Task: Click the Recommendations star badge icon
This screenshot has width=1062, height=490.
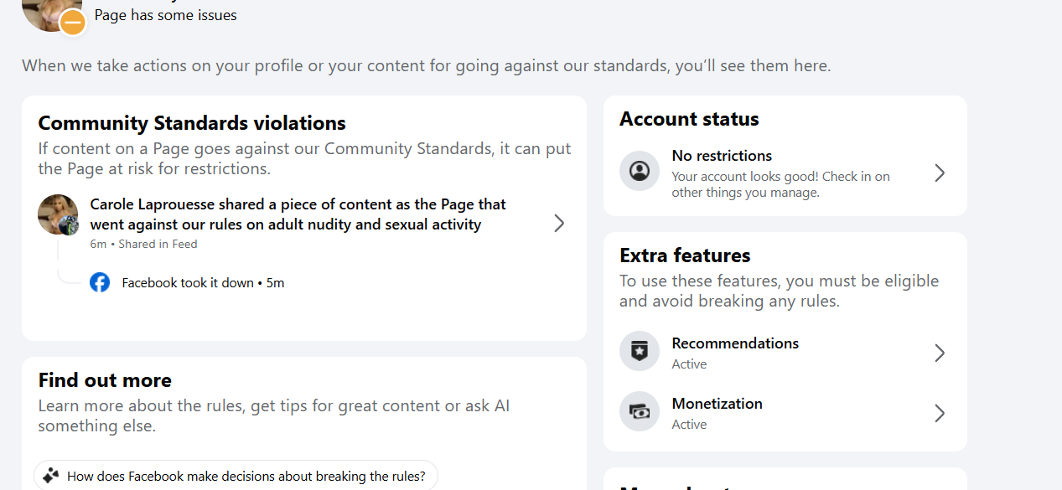Action: pos(640,352)
